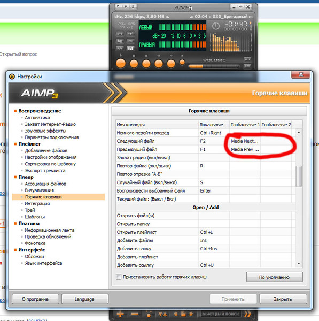Open Ассоциация файлов settings page
This screenshot has height=321, width=319.
click(x=45, y=184)
